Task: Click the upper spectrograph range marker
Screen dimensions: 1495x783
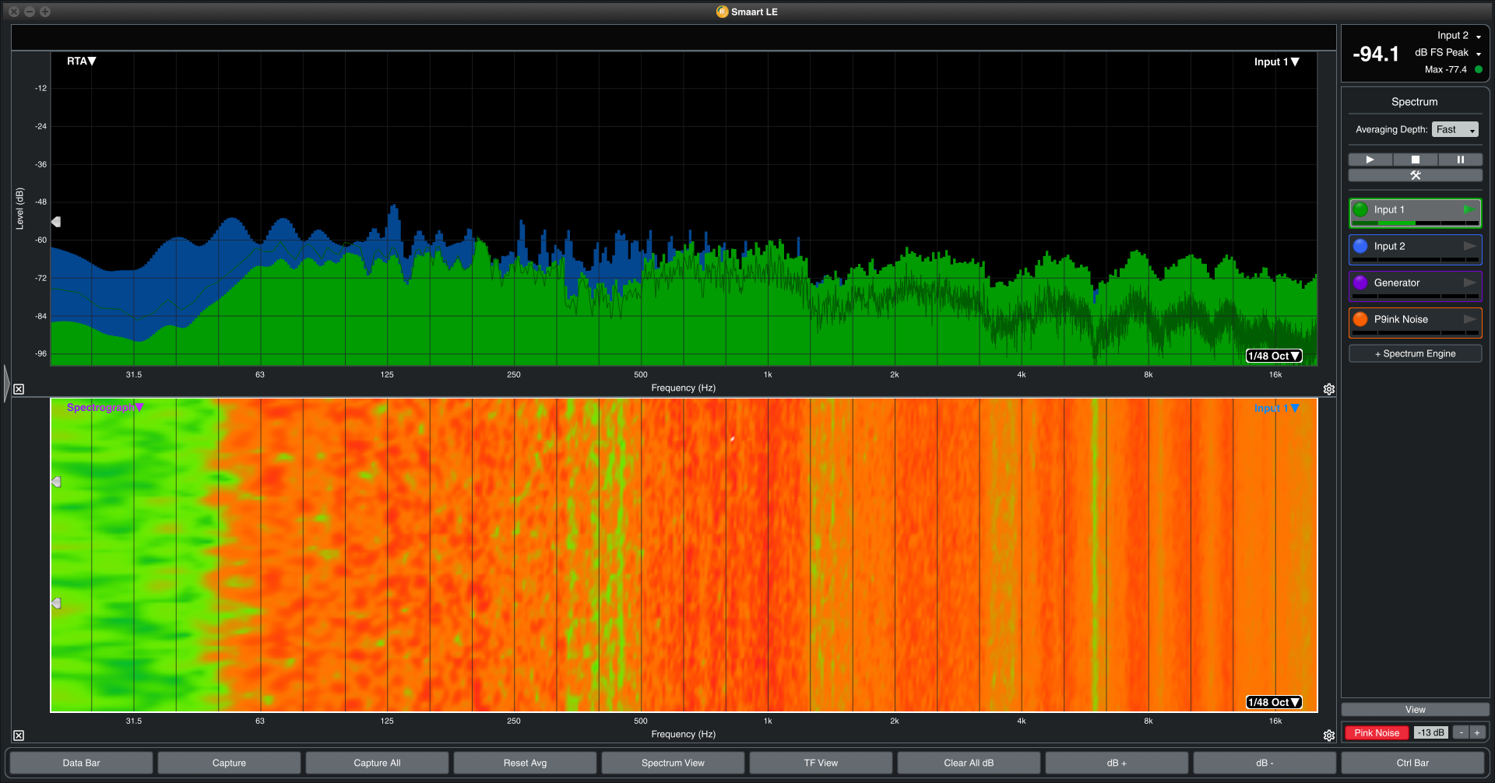Action: pyautogui.click(x=56, y=482)
